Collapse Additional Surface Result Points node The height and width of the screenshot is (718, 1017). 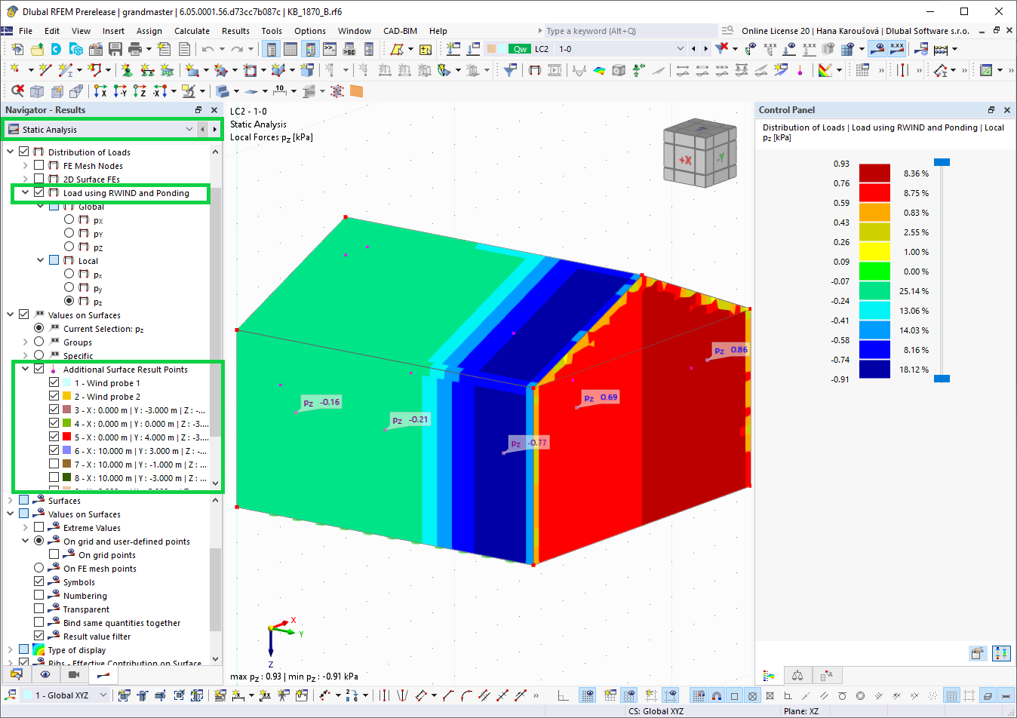(25, 369)
